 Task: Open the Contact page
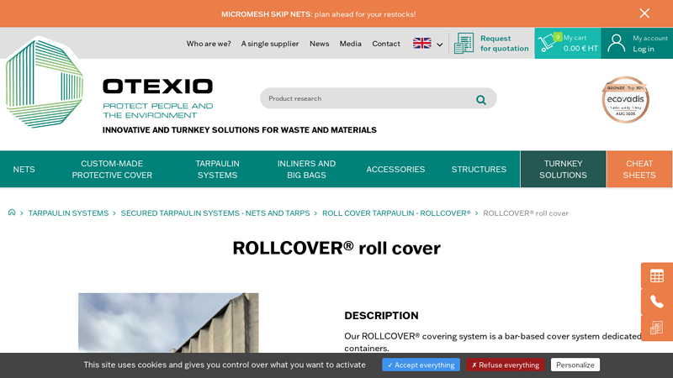(386, 44)
